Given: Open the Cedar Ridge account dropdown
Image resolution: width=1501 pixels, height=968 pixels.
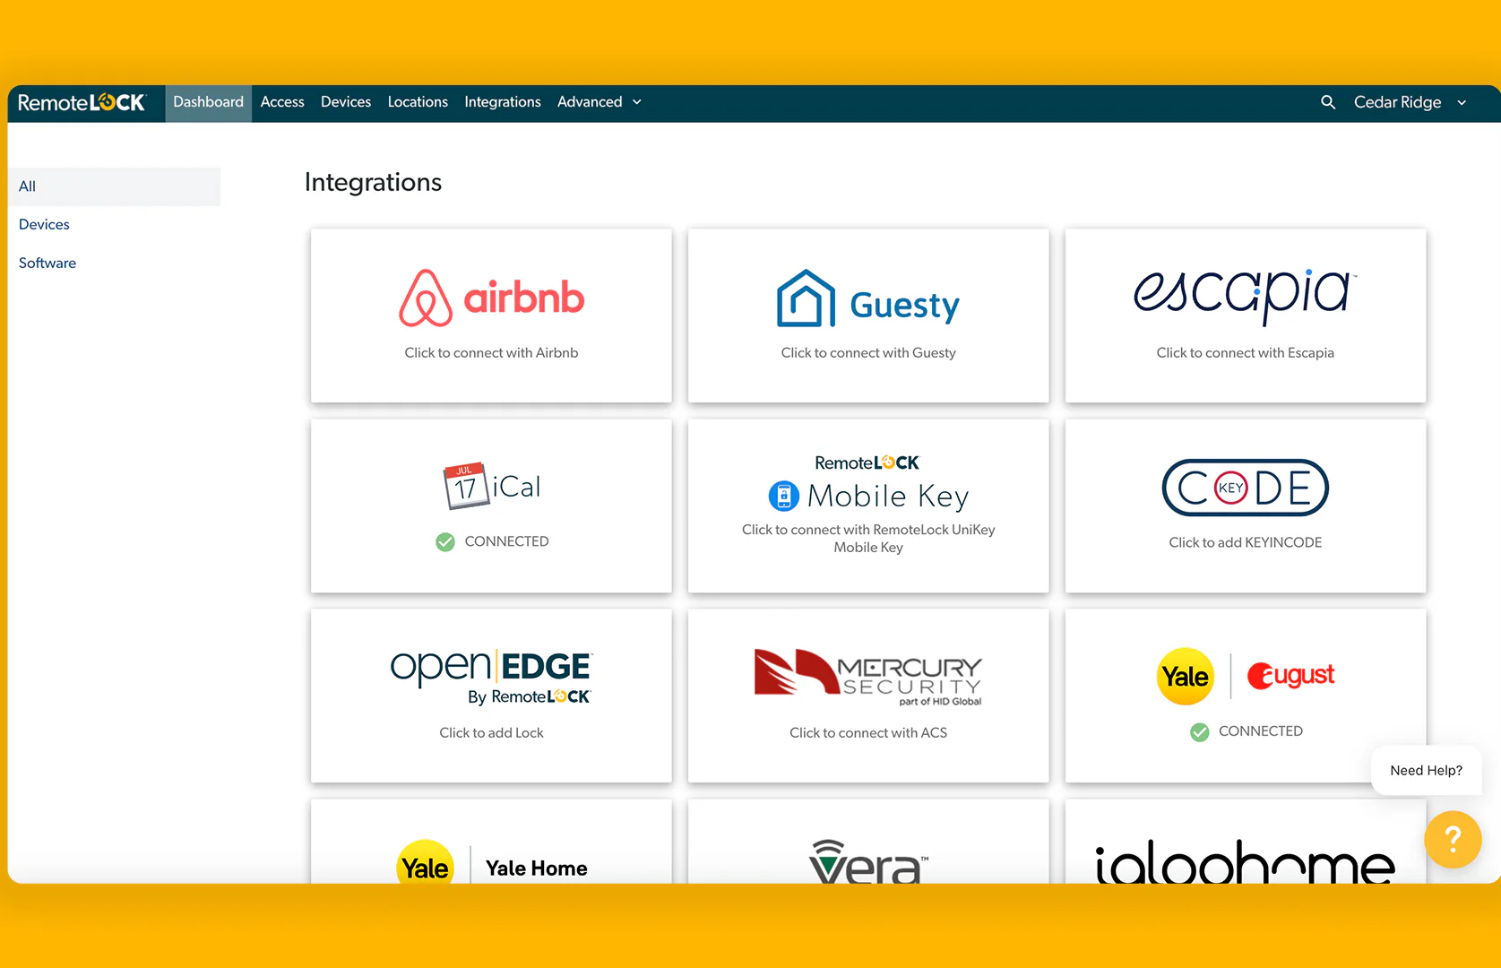Looking at the screenshot, I should tap(1410, 102).
